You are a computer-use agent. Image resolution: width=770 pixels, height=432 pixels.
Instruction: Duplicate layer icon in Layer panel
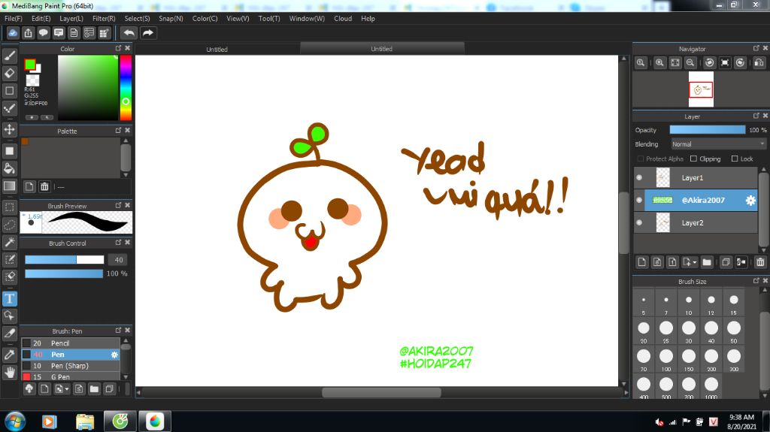pos(726,262)
